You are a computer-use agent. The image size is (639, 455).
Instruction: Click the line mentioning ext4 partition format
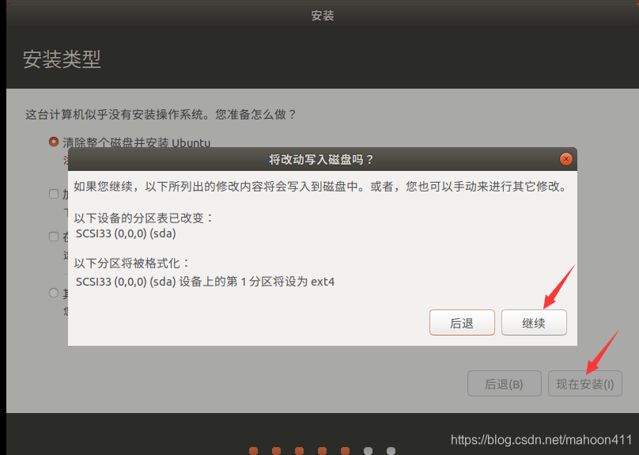coord(205,282)
